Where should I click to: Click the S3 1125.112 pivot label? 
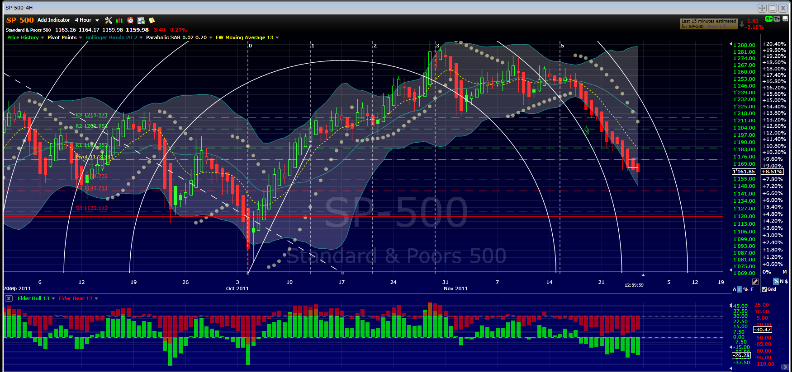tap(91, 208)
